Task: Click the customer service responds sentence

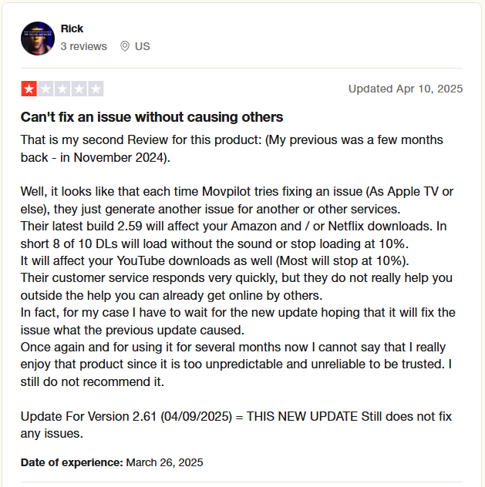Action: 237,287
